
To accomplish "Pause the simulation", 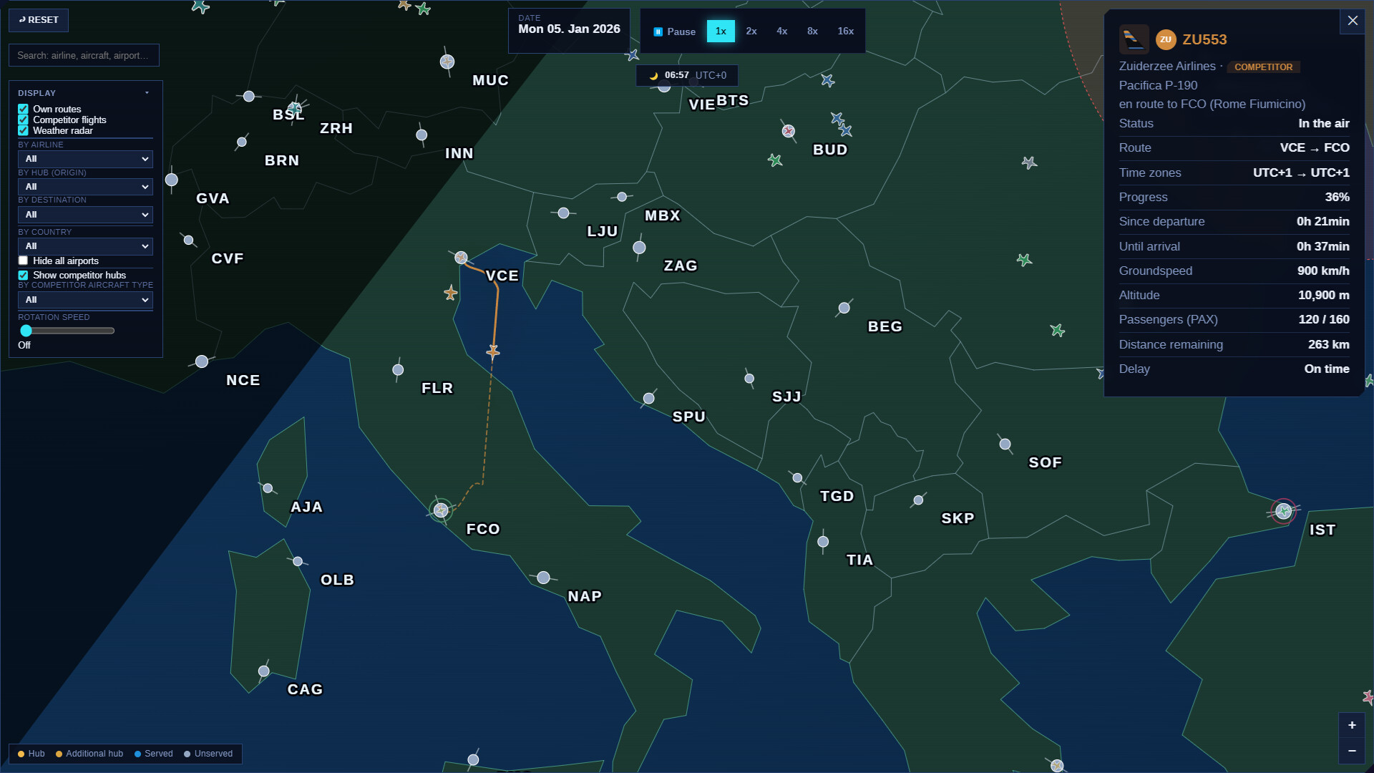I will tap(674, 31).
